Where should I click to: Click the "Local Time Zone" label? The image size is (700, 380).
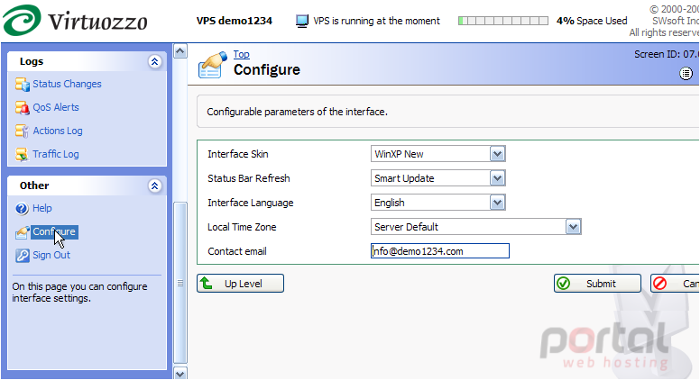(x=242, y=227)
